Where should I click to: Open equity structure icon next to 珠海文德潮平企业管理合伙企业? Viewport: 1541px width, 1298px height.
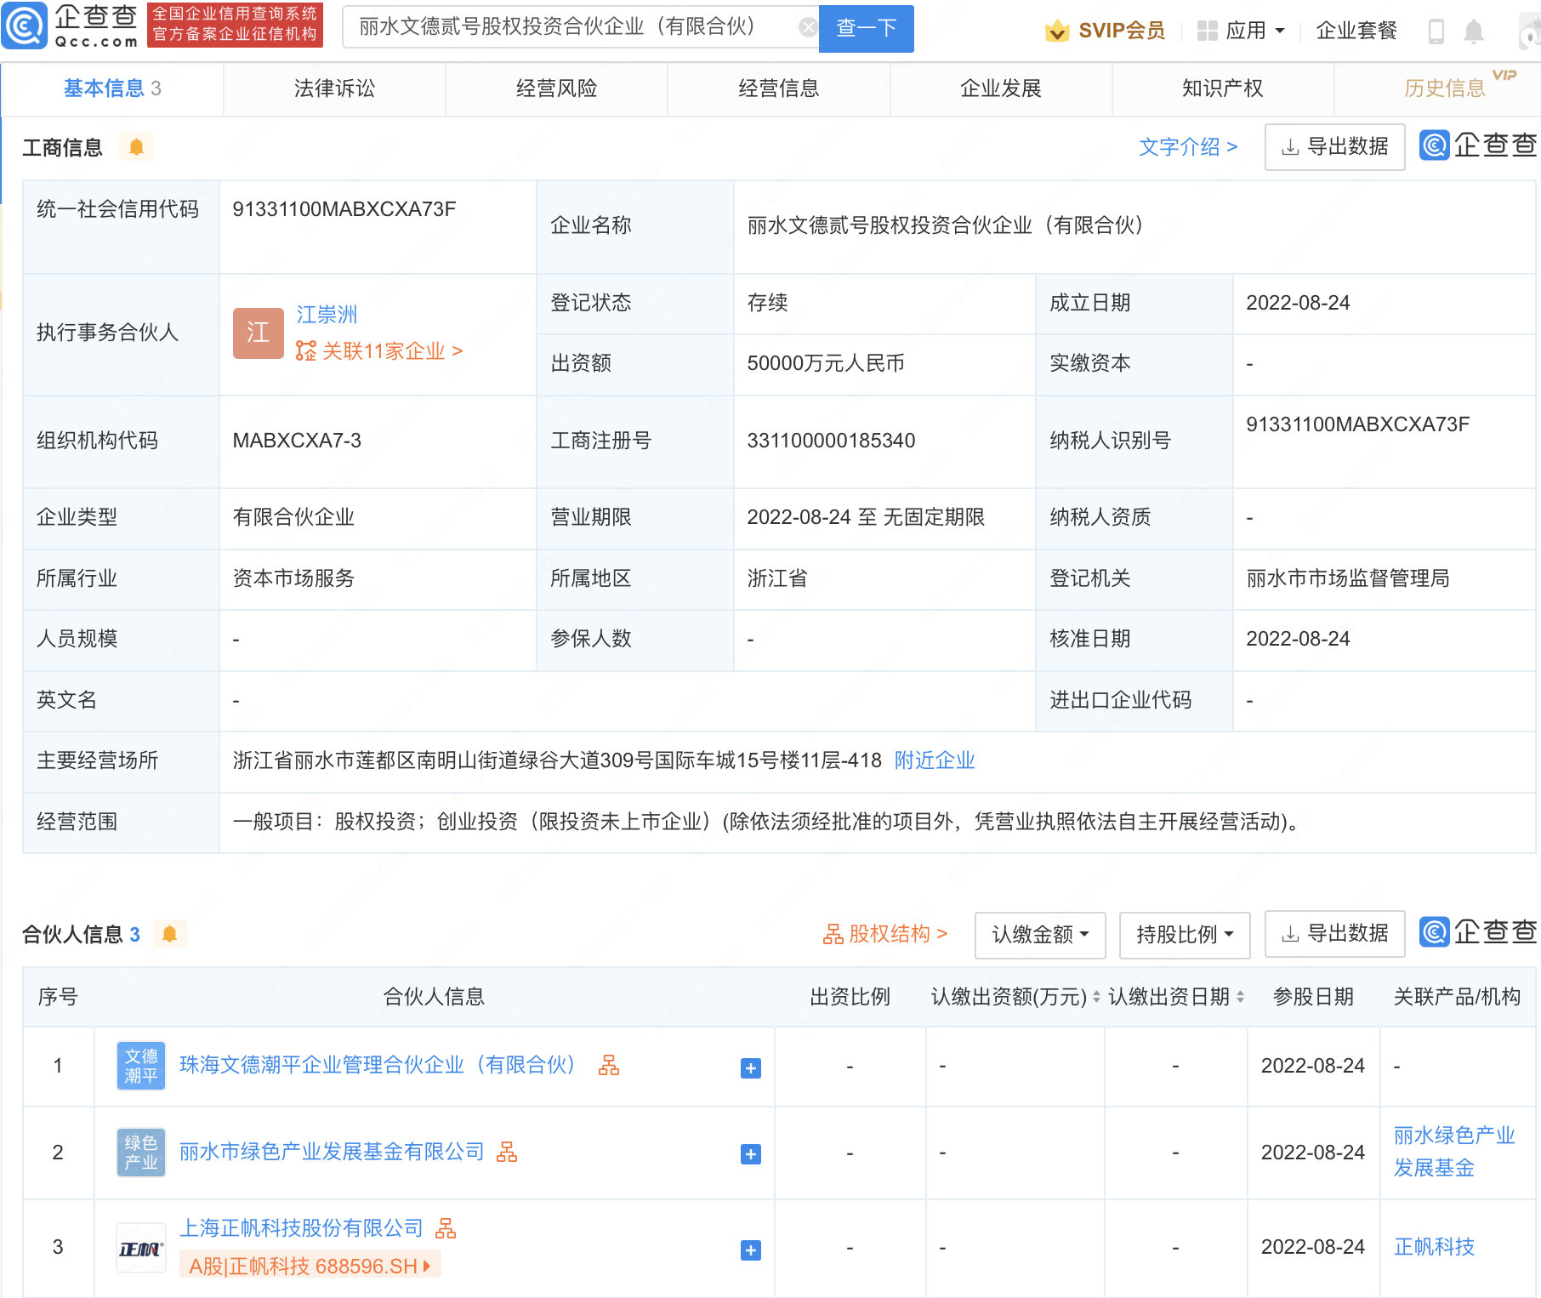(x=609, y=1065)
